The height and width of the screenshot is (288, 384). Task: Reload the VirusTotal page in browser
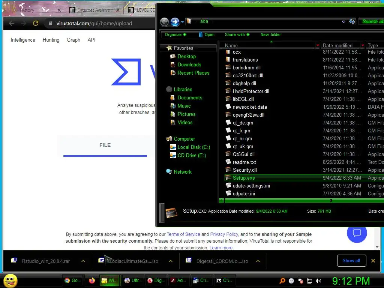36,23
